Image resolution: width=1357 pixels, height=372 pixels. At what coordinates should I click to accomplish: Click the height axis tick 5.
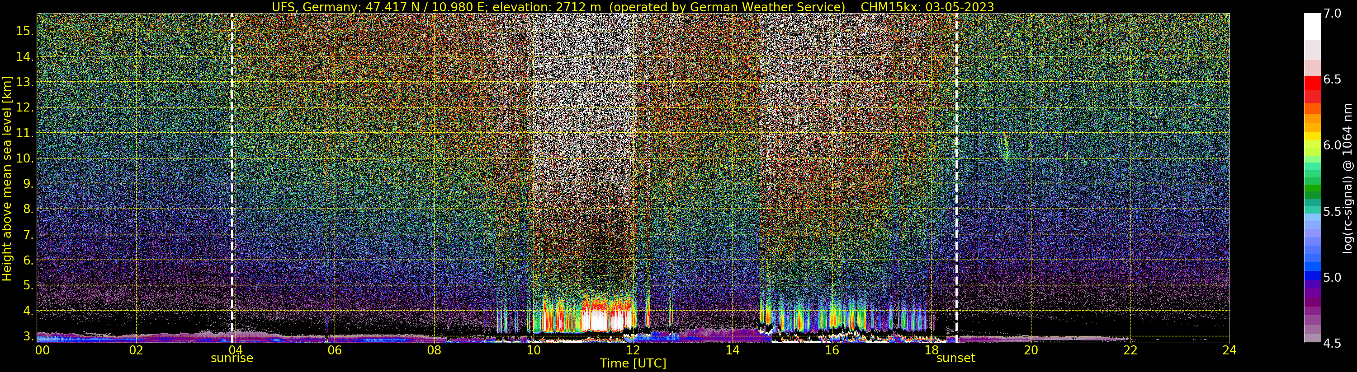pos(28,285)
